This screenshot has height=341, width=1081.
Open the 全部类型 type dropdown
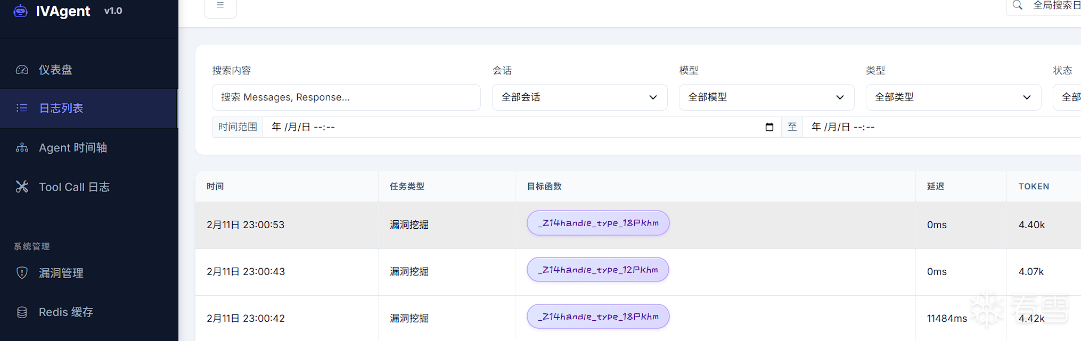coord(953,97)
